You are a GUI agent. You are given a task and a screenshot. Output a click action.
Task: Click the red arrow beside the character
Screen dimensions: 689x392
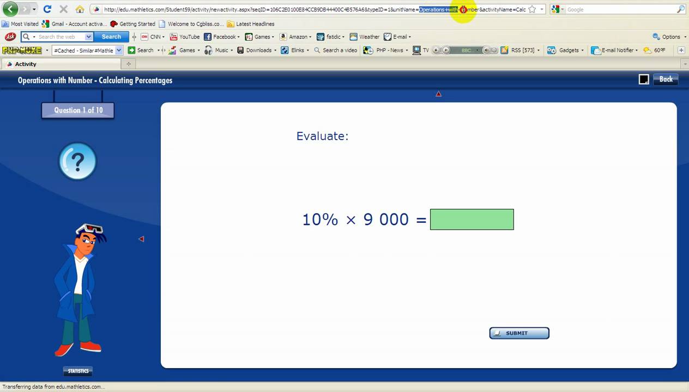coord(141,239)
